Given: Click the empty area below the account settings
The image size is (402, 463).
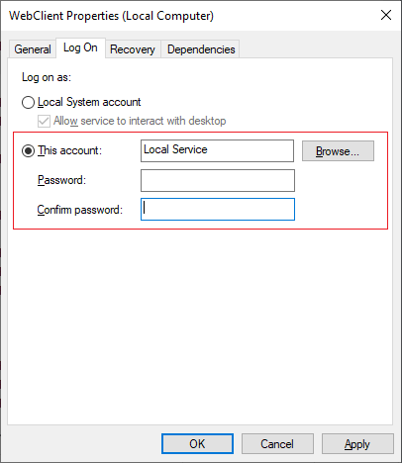Looking at the screenshot, I should pos(200,326).
